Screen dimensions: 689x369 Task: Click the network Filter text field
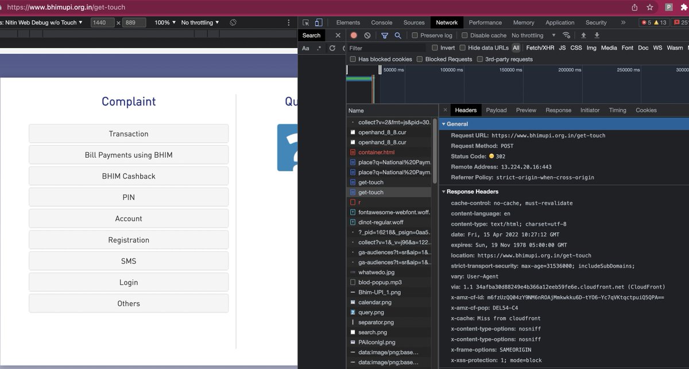[387, 48]
